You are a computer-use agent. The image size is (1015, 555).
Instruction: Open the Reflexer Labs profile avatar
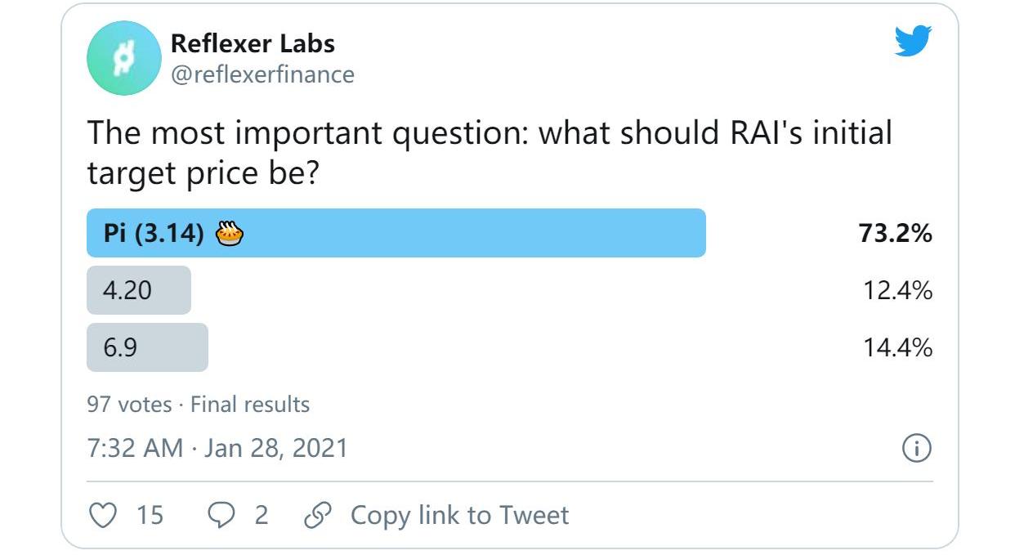[x=124, y=58]
